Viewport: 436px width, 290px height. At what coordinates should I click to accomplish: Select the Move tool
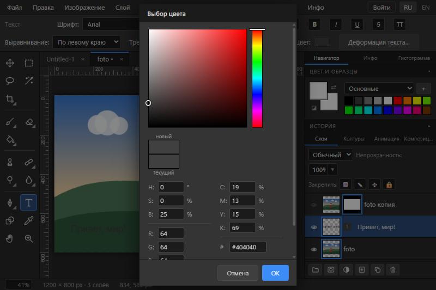coord(10,63)
